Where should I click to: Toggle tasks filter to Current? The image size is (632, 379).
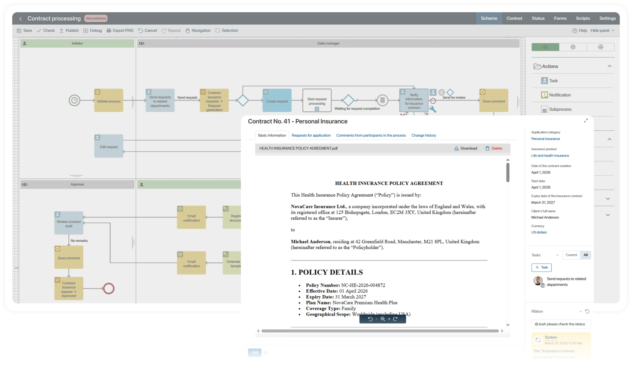coord(571,255)
